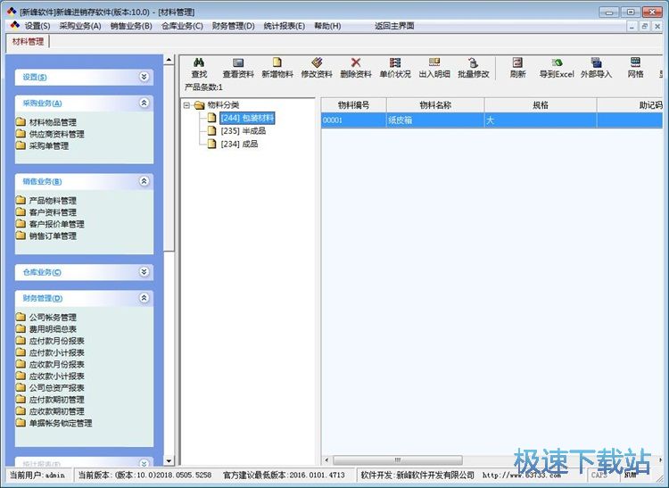Click 返回主界面 return to main screen
The image size is (669, 488).
coord(394,26)
